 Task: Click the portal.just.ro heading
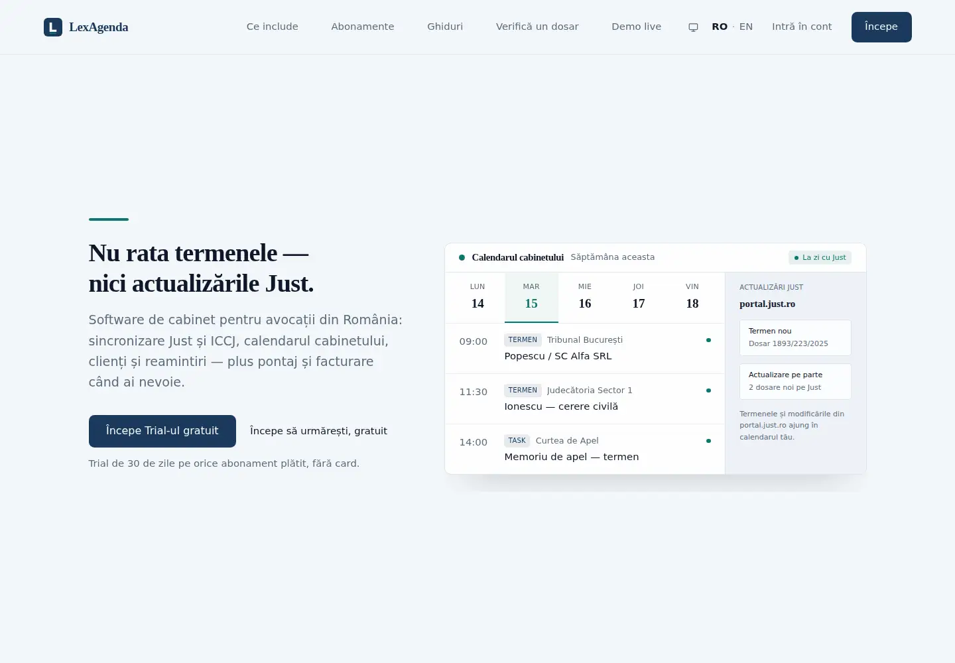(767, 304)
